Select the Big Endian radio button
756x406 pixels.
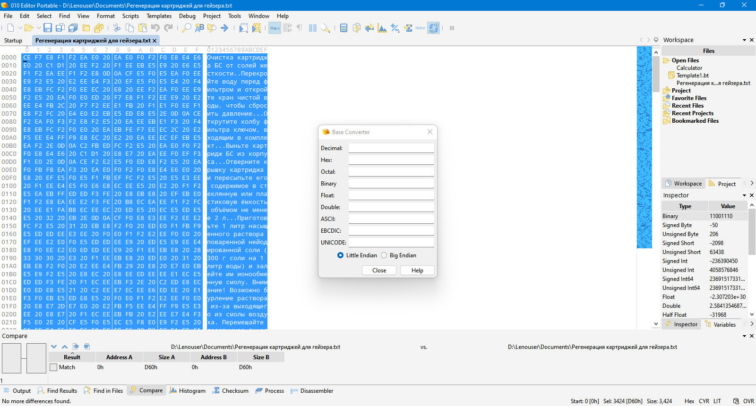[x=384, y=255]
